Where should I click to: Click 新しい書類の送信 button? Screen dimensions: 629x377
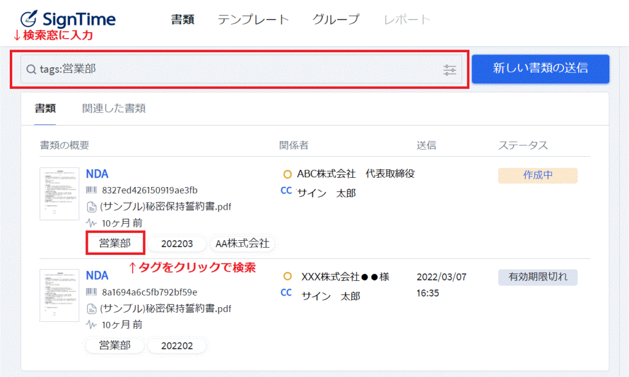541,69
